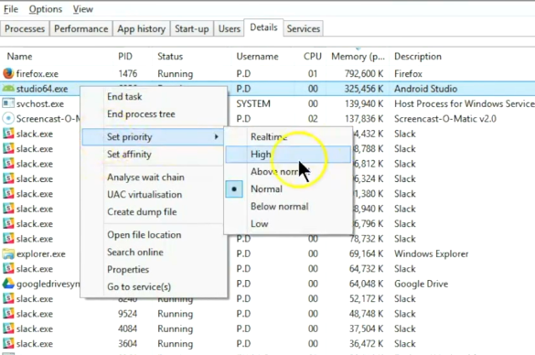
Task: Switch to the Users tab
Action: click(230, 28)
